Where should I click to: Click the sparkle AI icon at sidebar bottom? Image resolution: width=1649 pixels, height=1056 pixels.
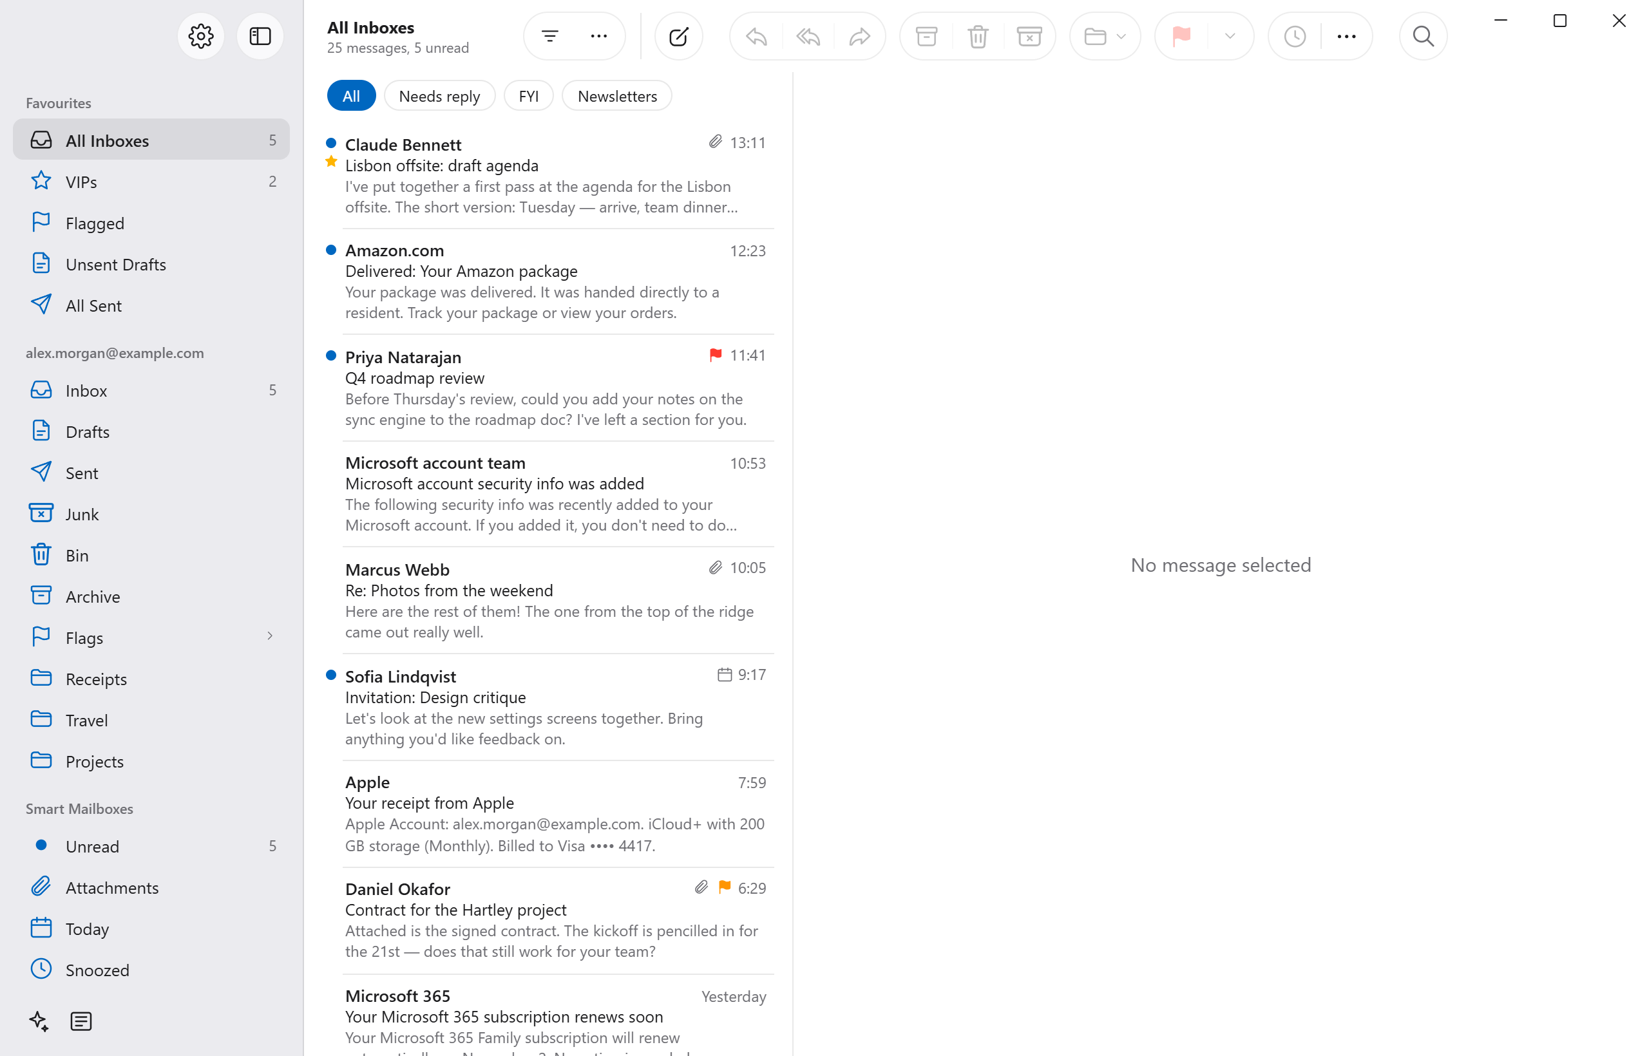[39, 1021]
